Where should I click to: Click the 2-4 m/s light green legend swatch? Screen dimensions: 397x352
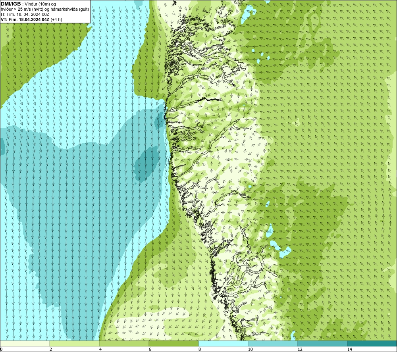[75, 343]
